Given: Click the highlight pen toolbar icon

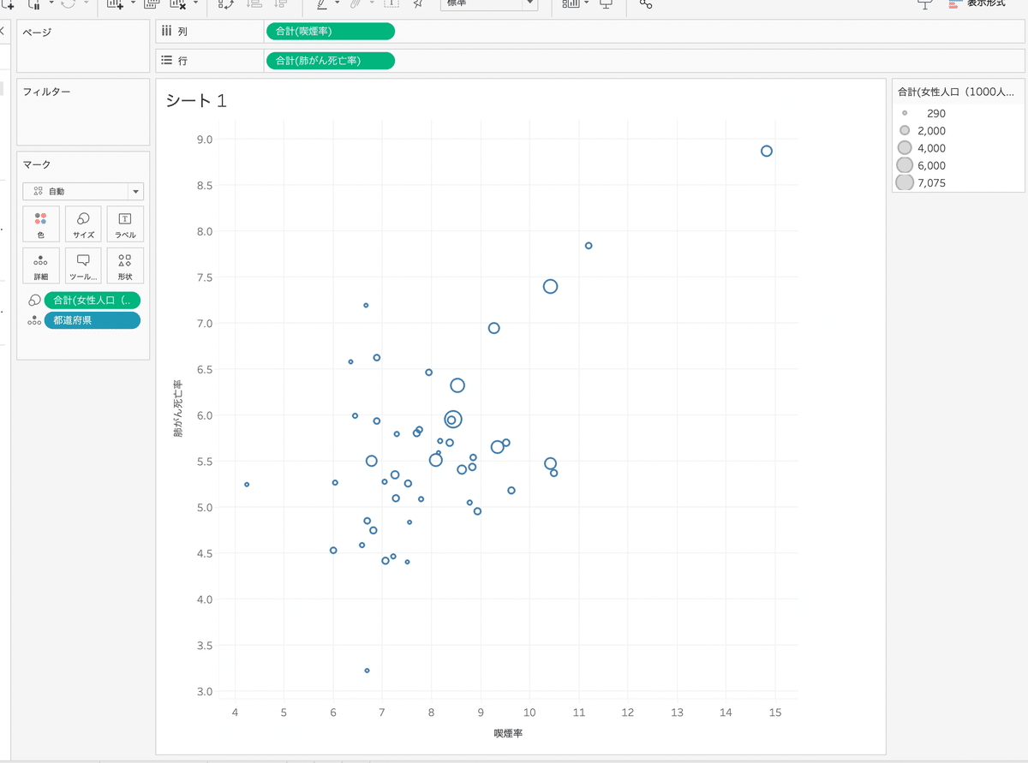Looking at the screenshot, I should (x=321, y=4).
